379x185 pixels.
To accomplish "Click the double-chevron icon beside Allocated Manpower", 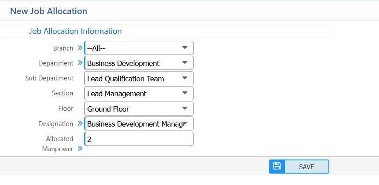I will tap(80, 149).
